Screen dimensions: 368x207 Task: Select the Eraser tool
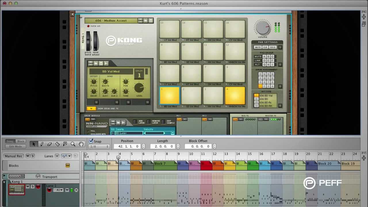pos(49,144)
